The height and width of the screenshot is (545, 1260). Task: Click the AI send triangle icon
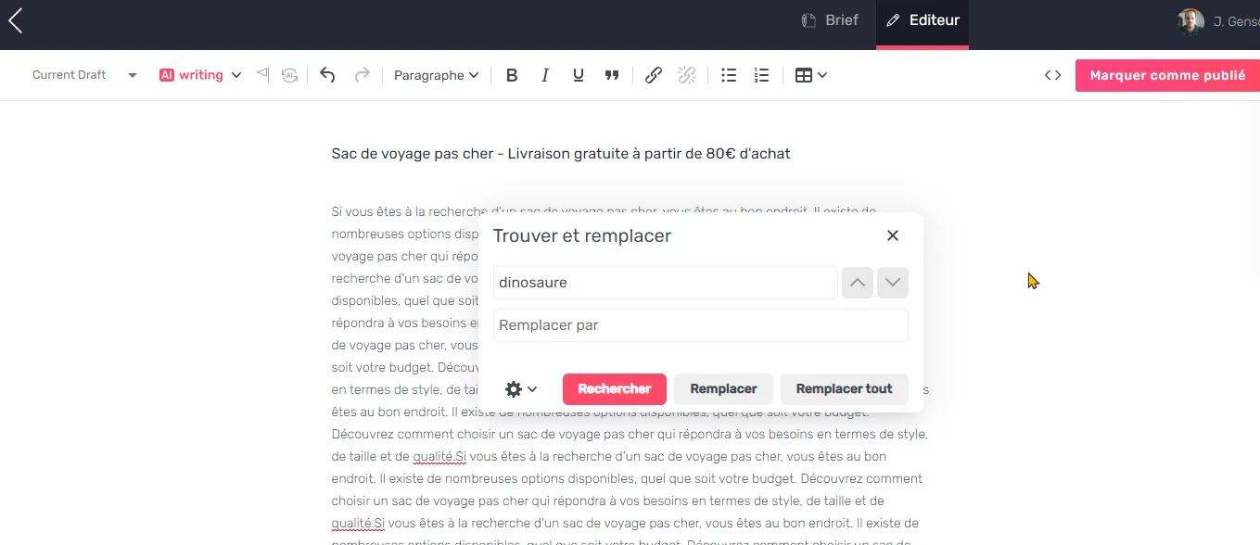pos(262,74)
